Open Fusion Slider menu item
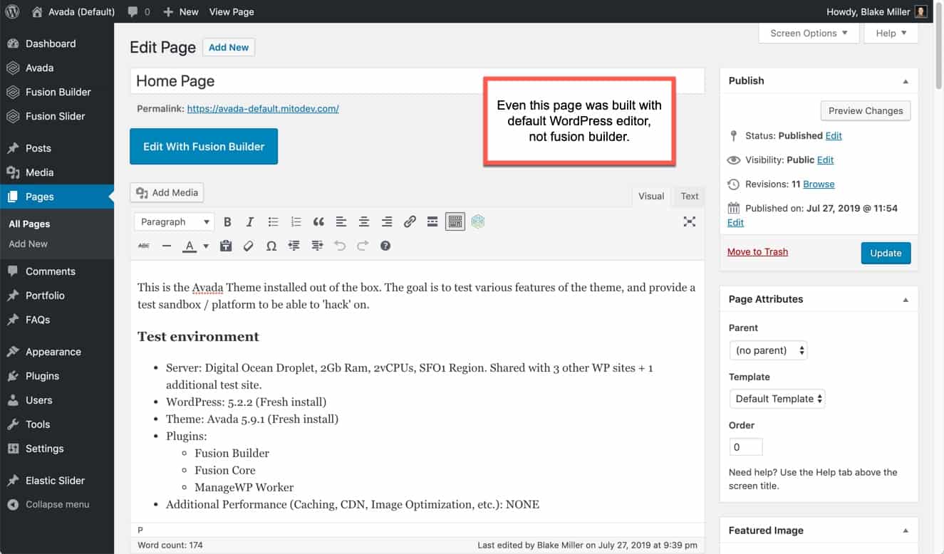 [57, 116]
